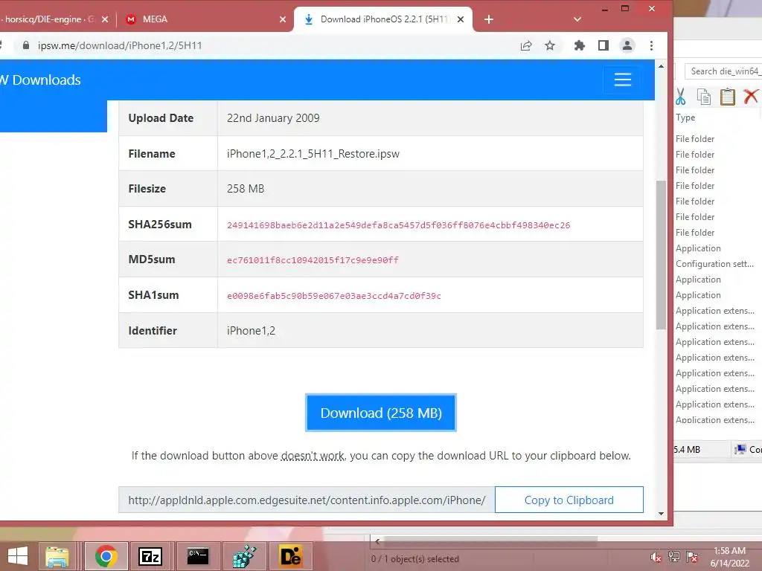Screen dimensions: 762x571
Task: Click the MD5sum hash value
Action: [x=313, y=259]
